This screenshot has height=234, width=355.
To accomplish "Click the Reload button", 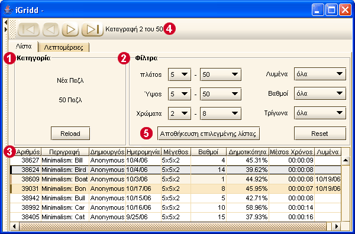I will [70, 134].
